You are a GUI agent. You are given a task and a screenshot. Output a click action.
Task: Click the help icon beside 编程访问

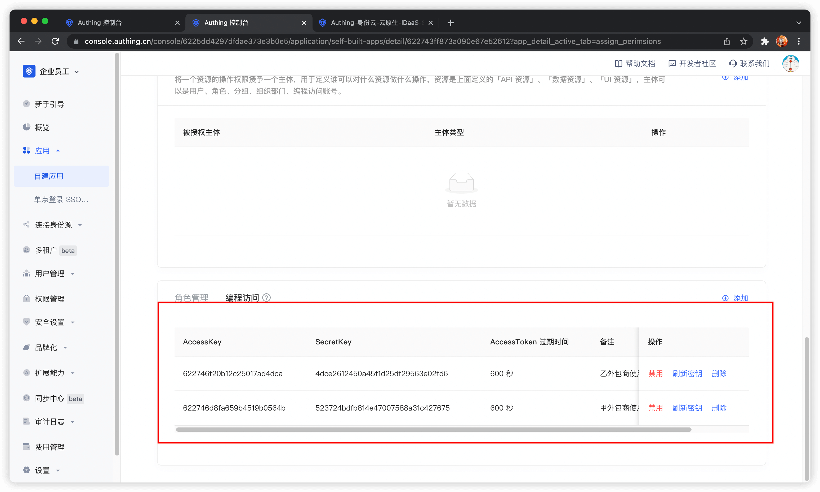click(266, 298)
